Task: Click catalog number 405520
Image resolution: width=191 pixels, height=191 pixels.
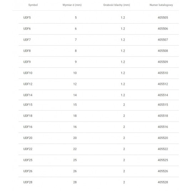Action: [163, 138]
